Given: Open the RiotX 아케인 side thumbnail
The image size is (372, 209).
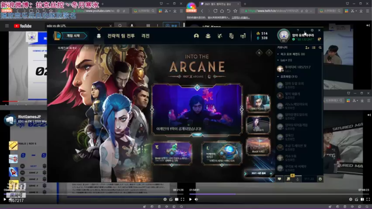Looking at the screenshot, I should click(258, 146).
